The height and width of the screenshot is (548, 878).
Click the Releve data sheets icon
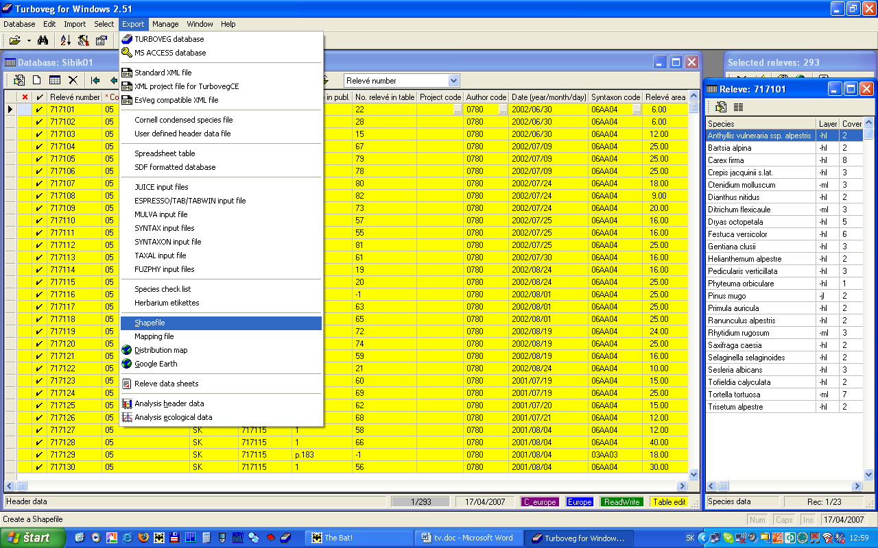[x=127, y=384]
